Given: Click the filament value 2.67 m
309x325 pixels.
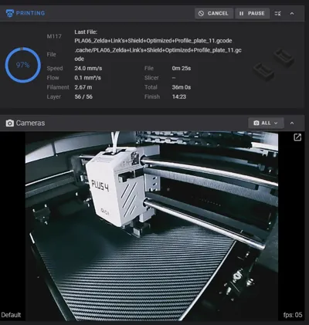Looking at the screenshot, I should [83, 87].
